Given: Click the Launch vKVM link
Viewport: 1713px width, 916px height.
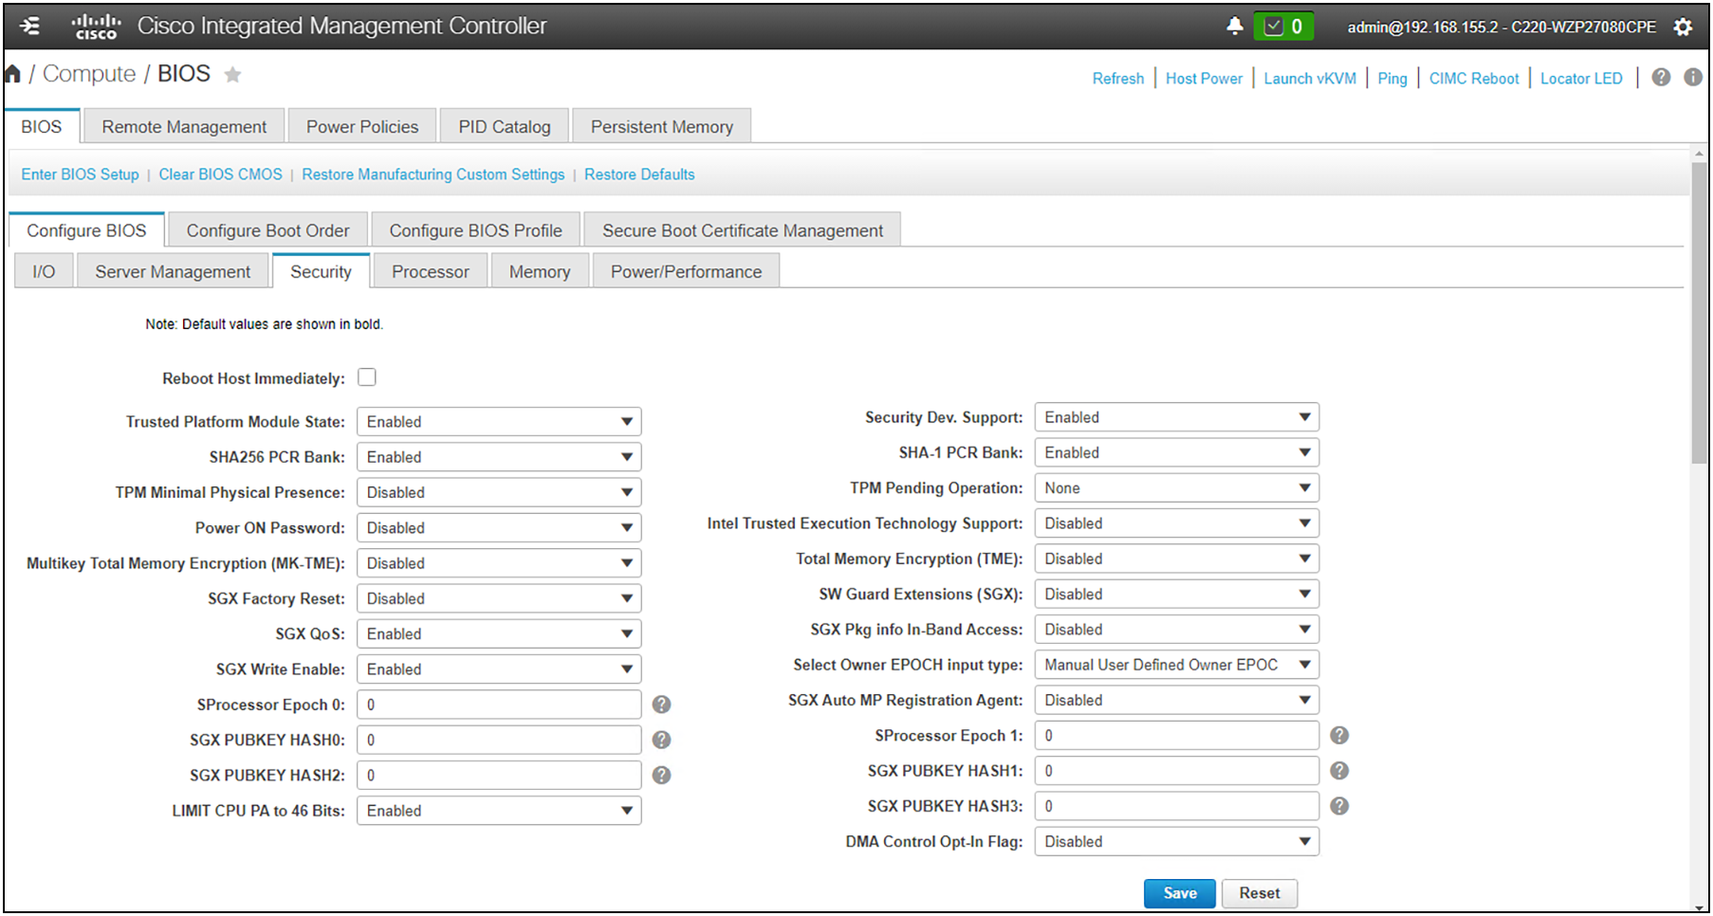Looking at the screenshot, I should pyautogui.click(x=1310, y=79).
